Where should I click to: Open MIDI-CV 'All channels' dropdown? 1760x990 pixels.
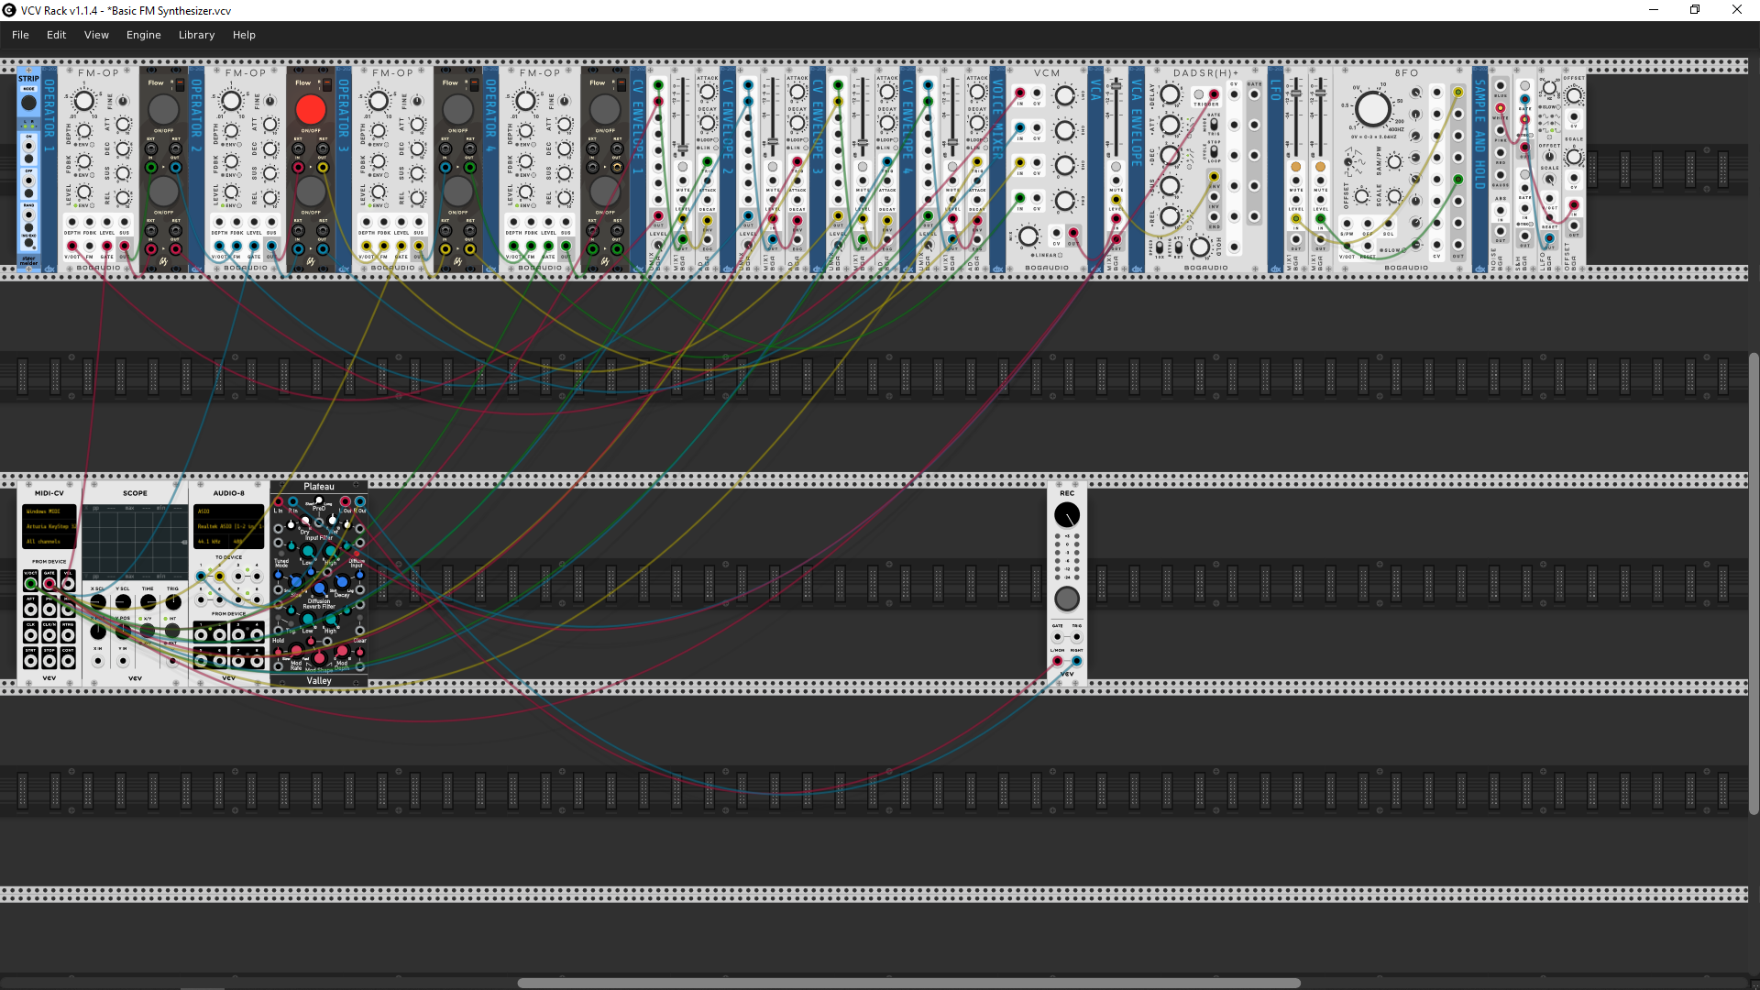[x=49, y=541]
